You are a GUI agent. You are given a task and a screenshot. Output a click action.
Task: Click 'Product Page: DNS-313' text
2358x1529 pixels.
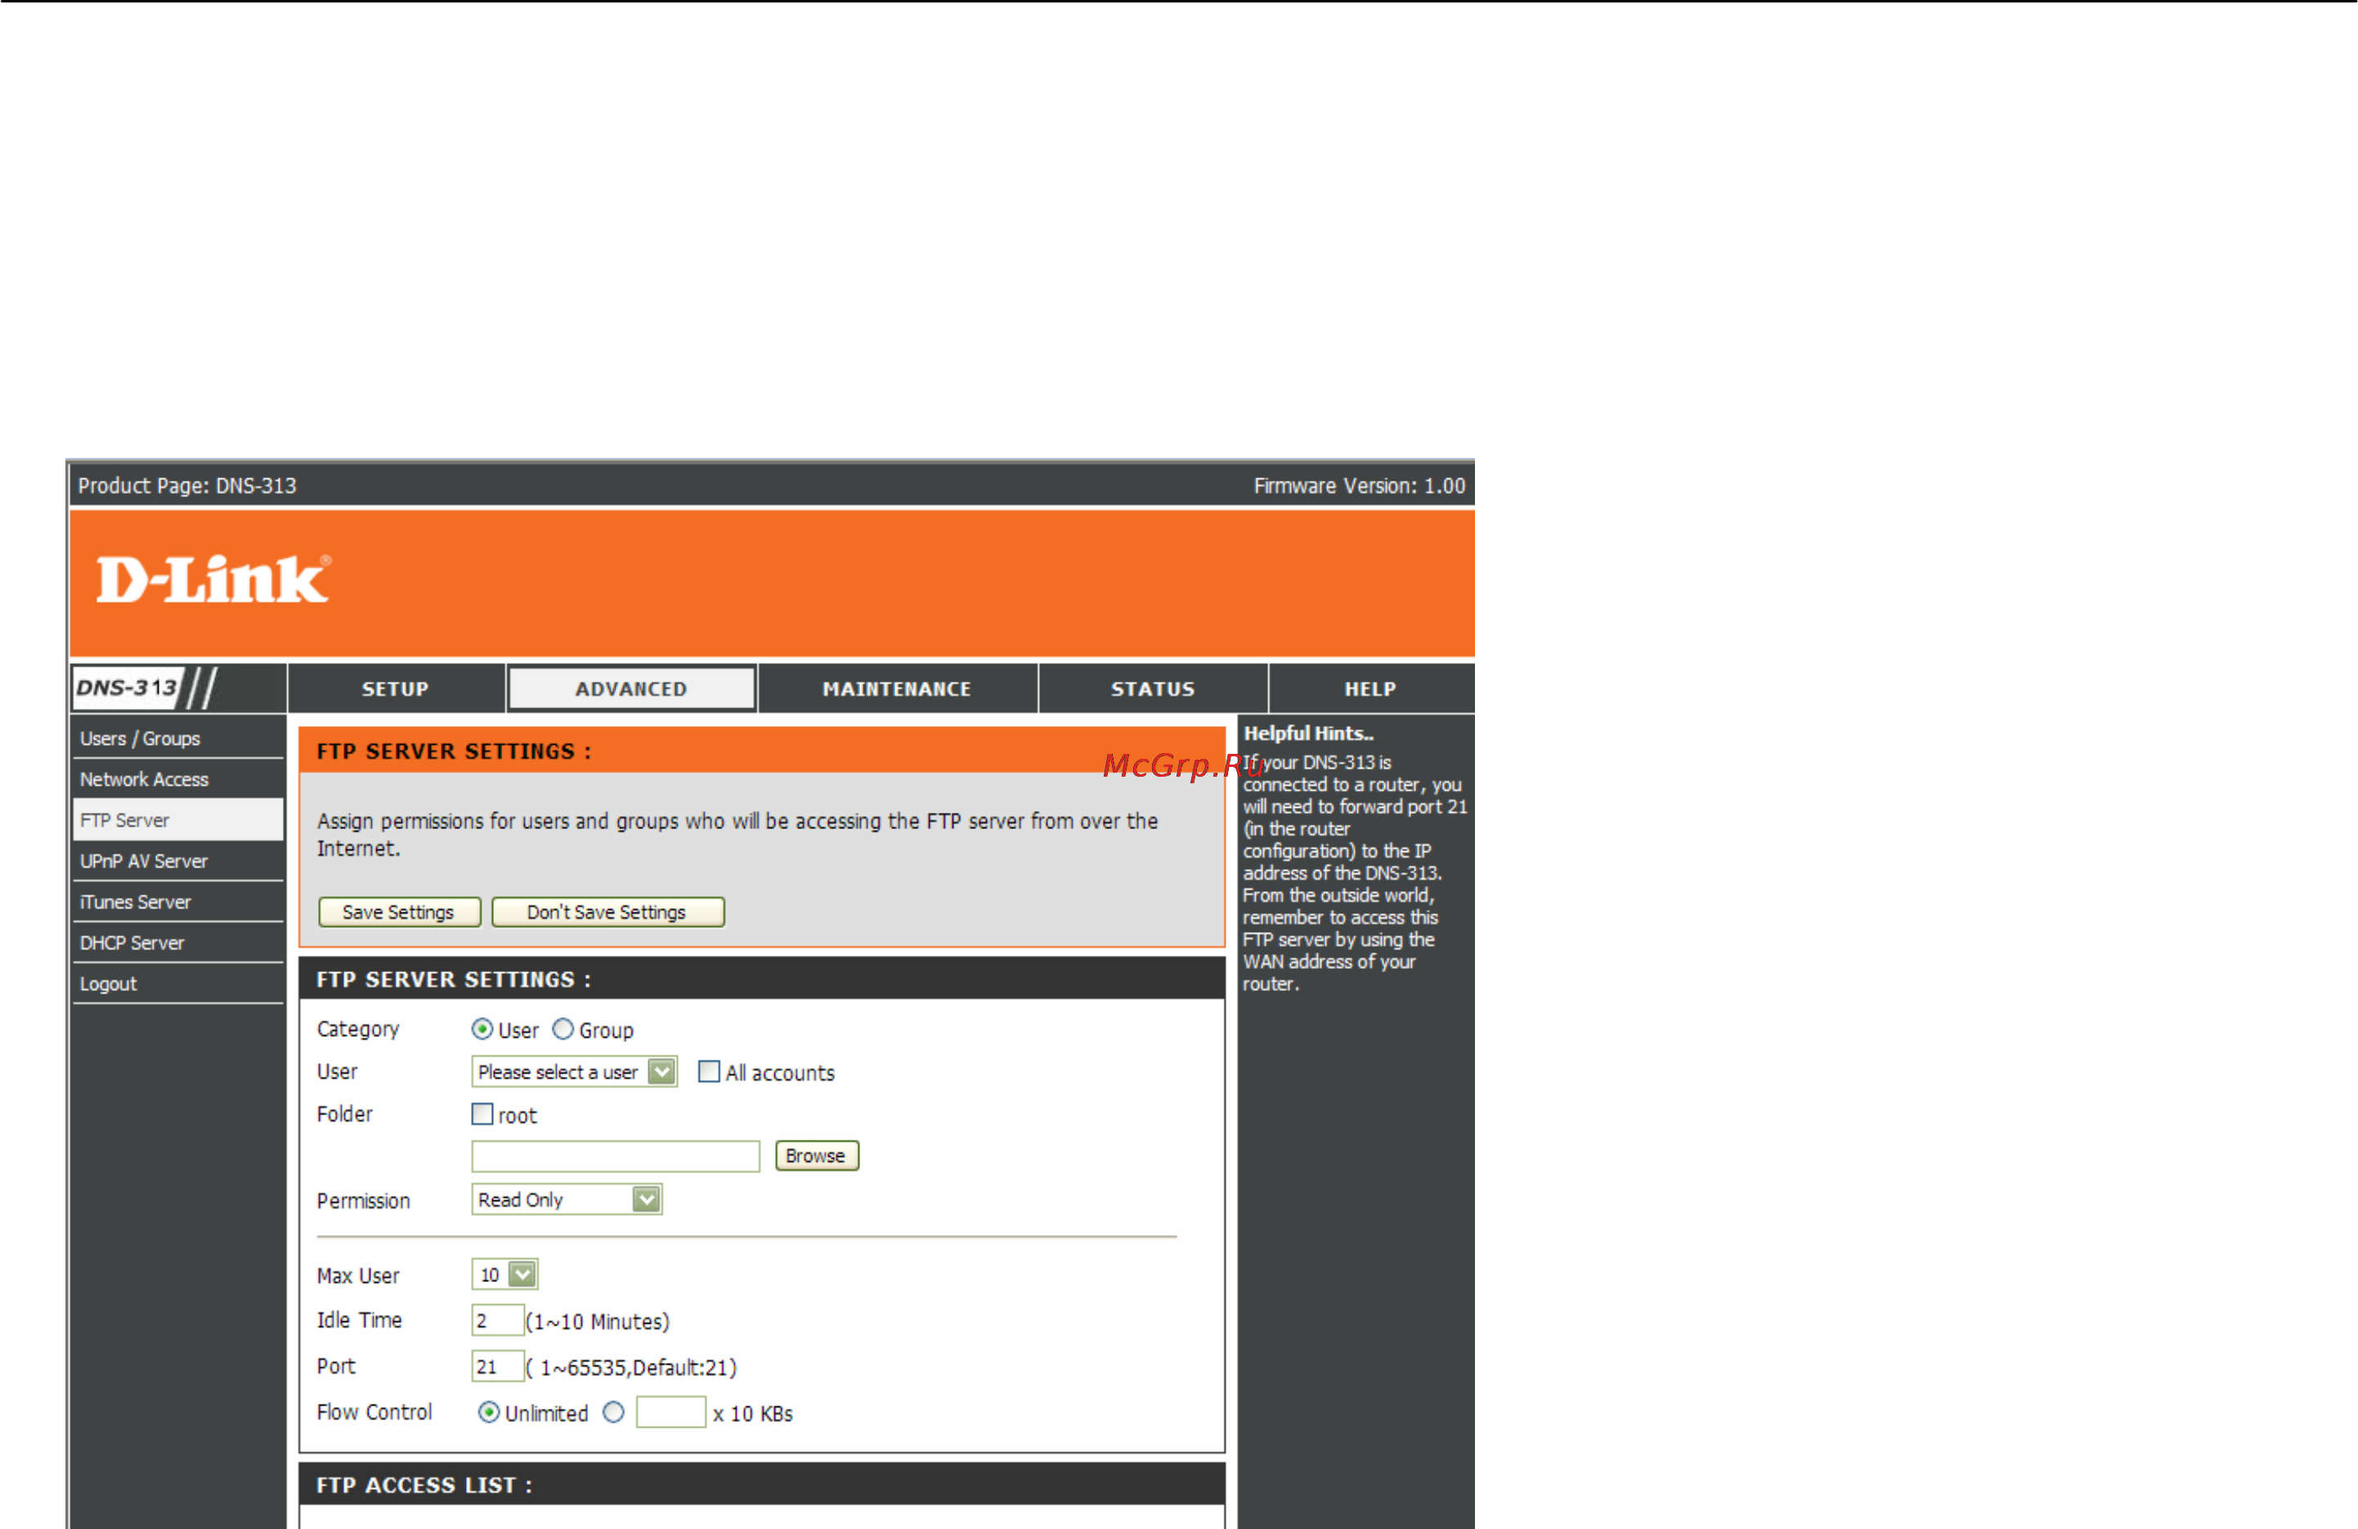(187, 486)
